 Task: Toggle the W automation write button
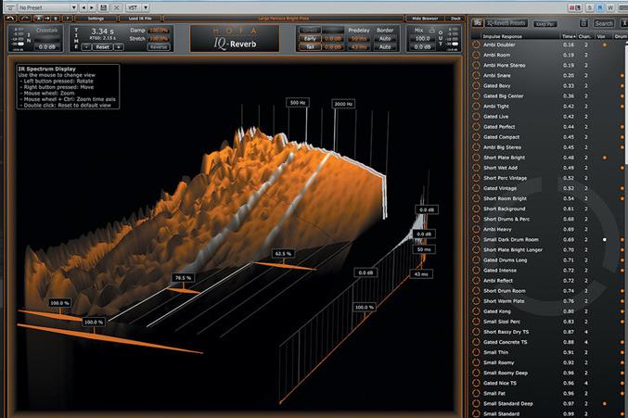pyautogui.click(x=610, y=7)
